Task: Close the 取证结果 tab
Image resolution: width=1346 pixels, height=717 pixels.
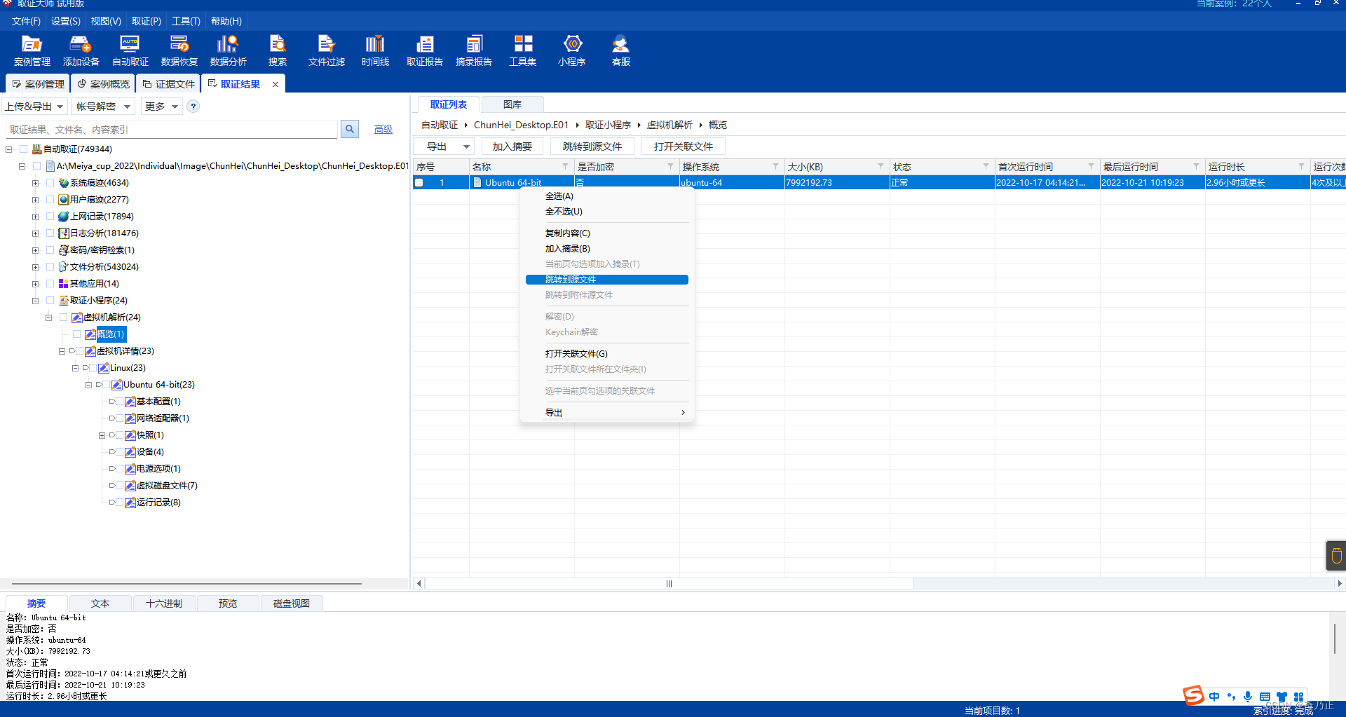Action: pyautogui.click(x=276, y=84)
